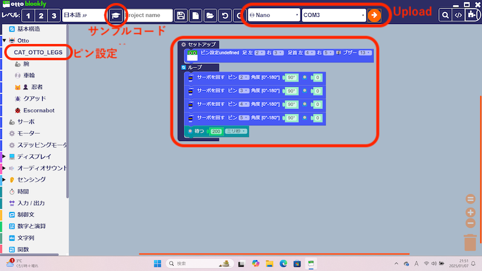The height and width of the screenshot is (271, 482).
Task: Click the orange Upload arrow button
Action: (x=375, y=15)
